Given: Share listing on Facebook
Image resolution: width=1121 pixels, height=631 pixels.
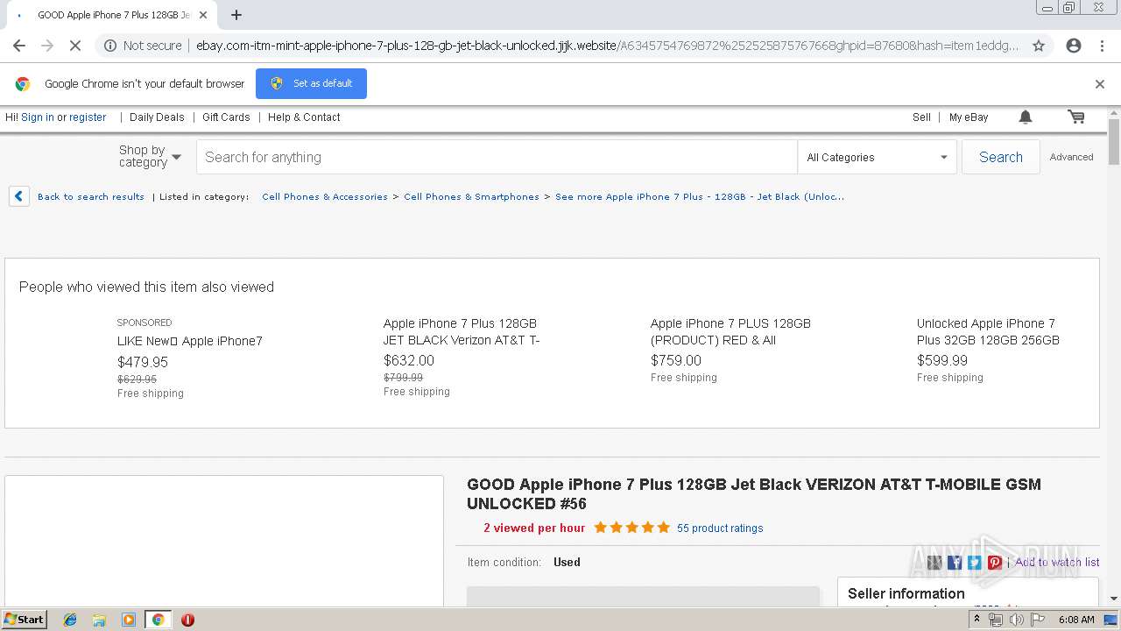Looking at the screenshot, I should [955, 563].
